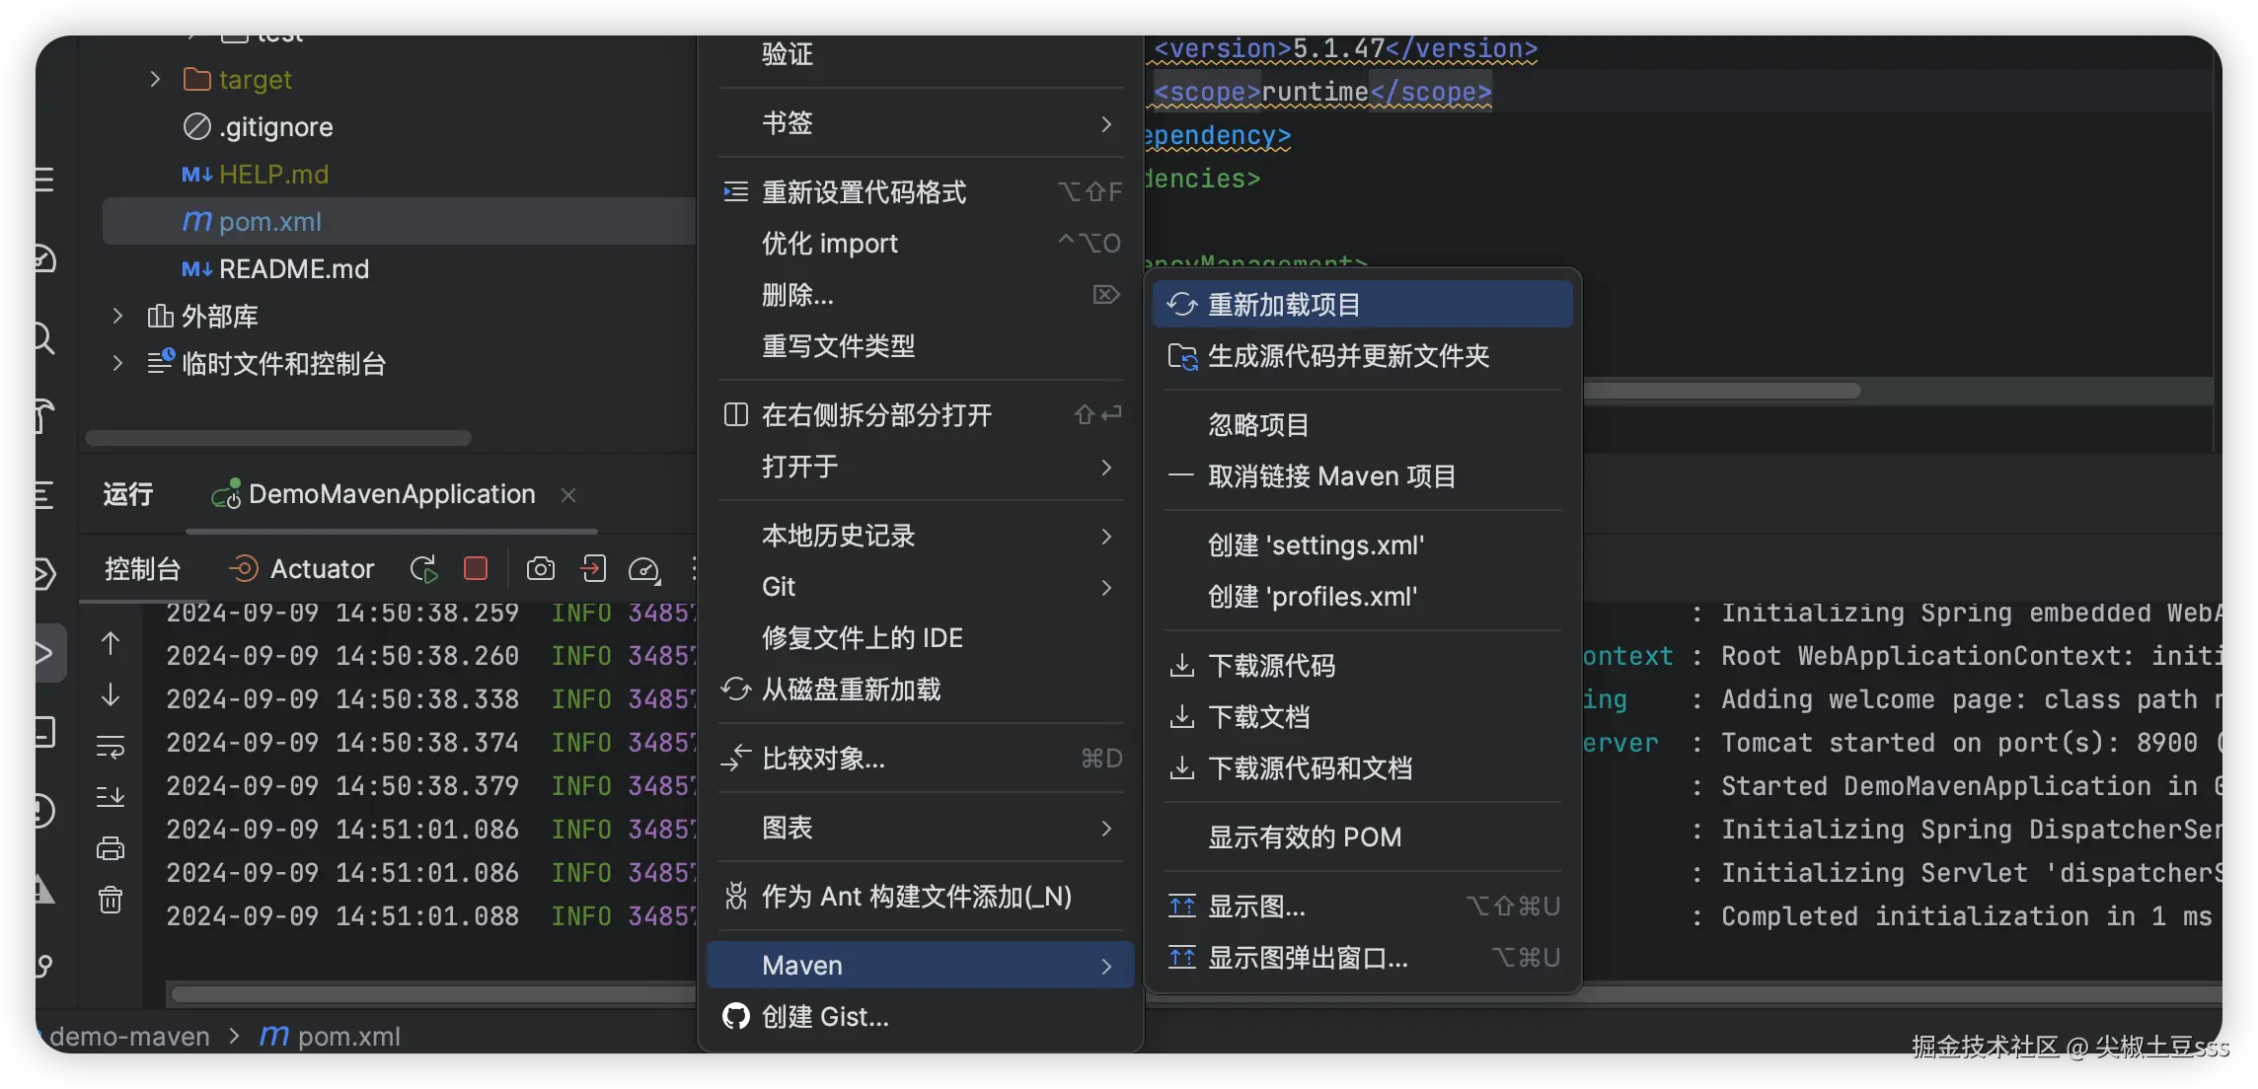This screenshot has width=2258, height=1089.
Task: Click the scroll-to-end console icon
Action: coord(111,796)
